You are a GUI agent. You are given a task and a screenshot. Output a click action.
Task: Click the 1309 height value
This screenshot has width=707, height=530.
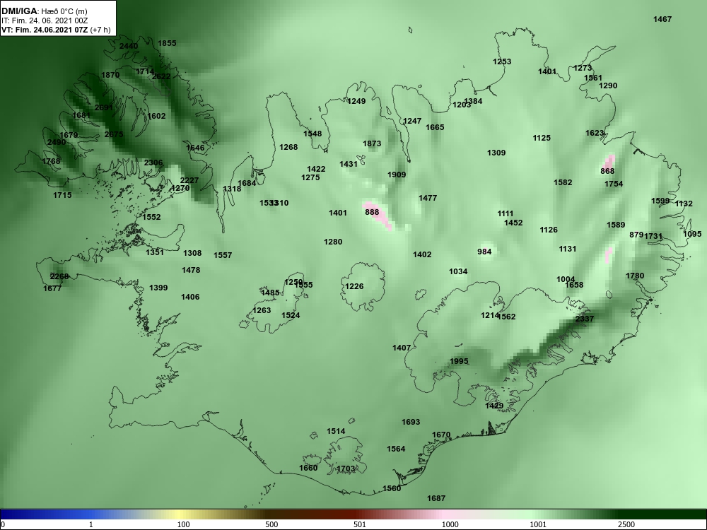click(x=496, y=153)
